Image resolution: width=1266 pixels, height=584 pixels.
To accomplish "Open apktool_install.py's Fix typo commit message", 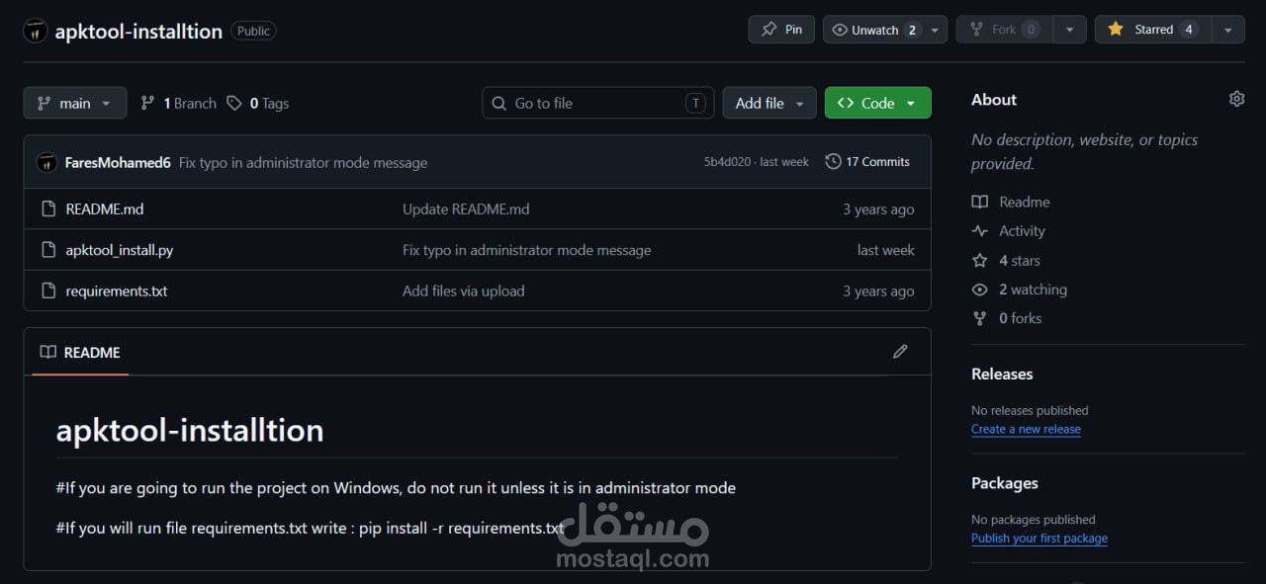I will pos(526,250).
